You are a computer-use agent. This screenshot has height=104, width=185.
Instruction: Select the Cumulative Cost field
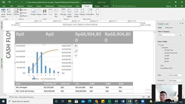coord(166,68)
